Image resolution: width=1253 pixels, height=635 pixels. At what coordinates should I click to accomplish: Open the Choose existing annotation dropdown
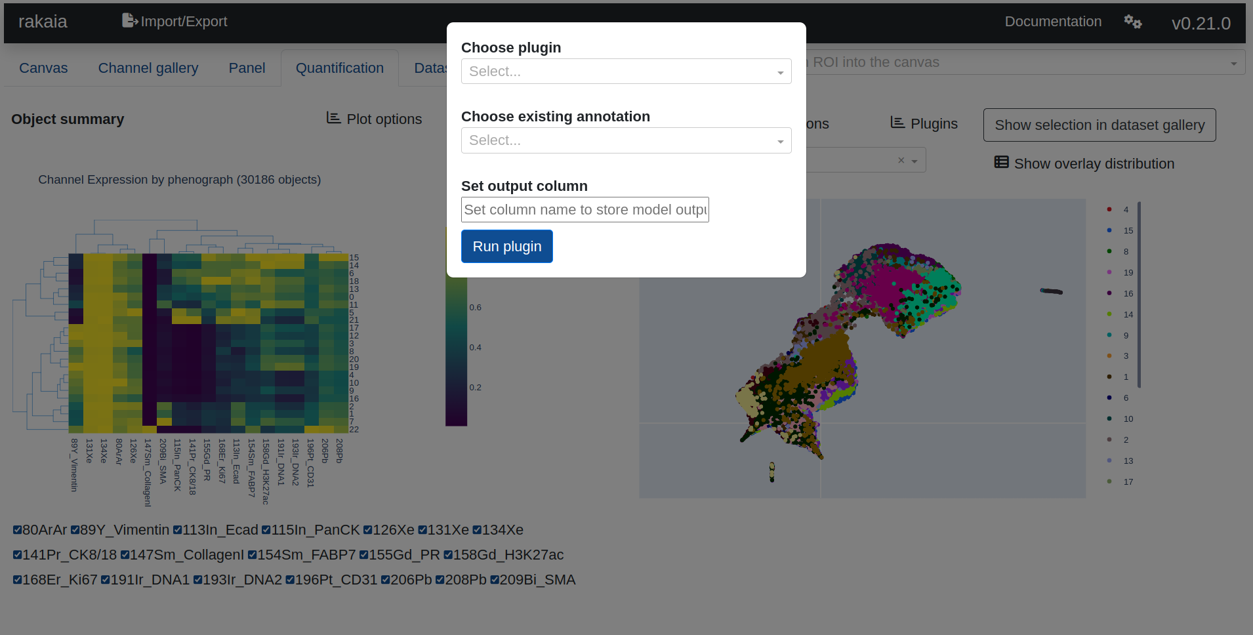pos(626,140)
